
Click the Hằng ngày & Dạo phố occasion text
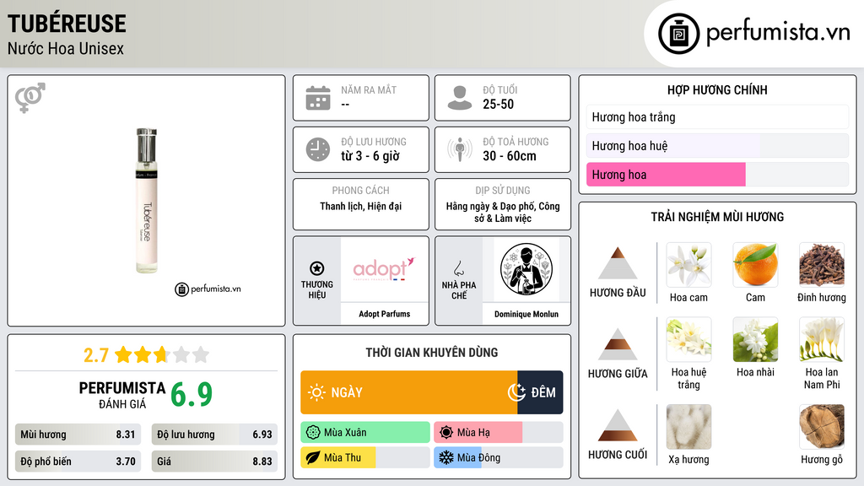pos(503,212)
